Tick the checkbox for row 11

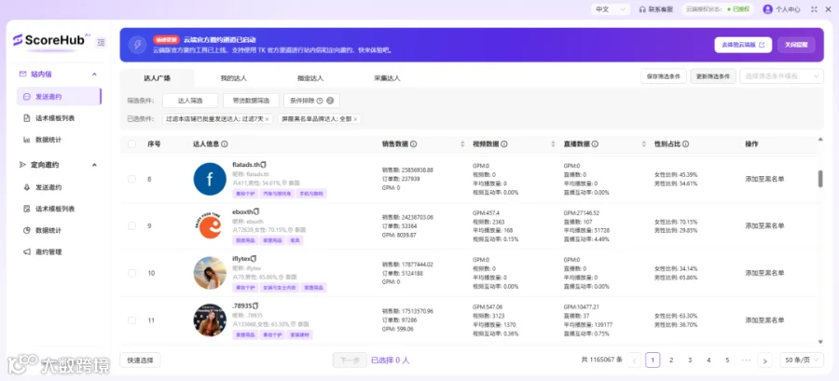(132, 320)
